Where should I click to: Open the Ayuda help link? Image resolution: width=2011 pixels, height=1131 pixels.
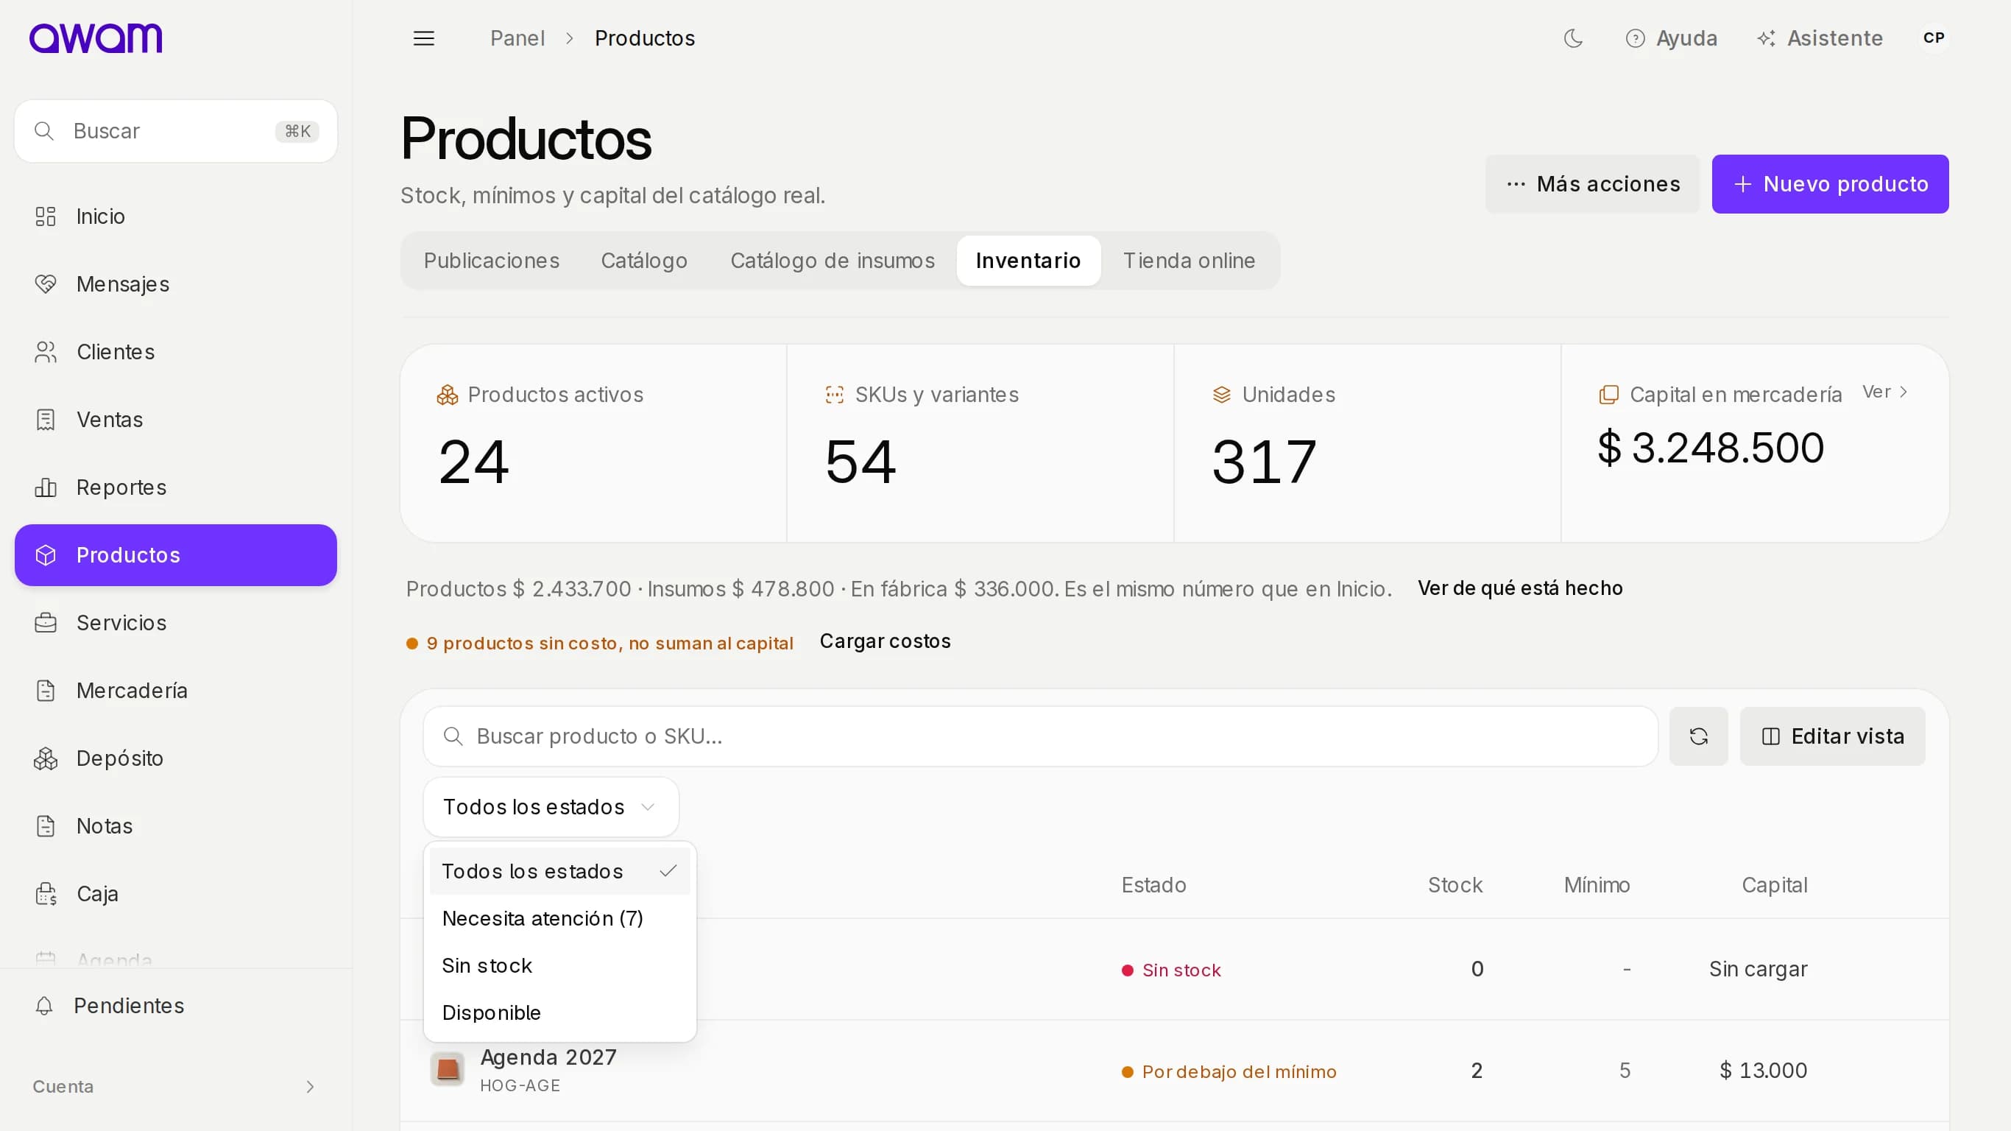click(x=1671, y=38)
